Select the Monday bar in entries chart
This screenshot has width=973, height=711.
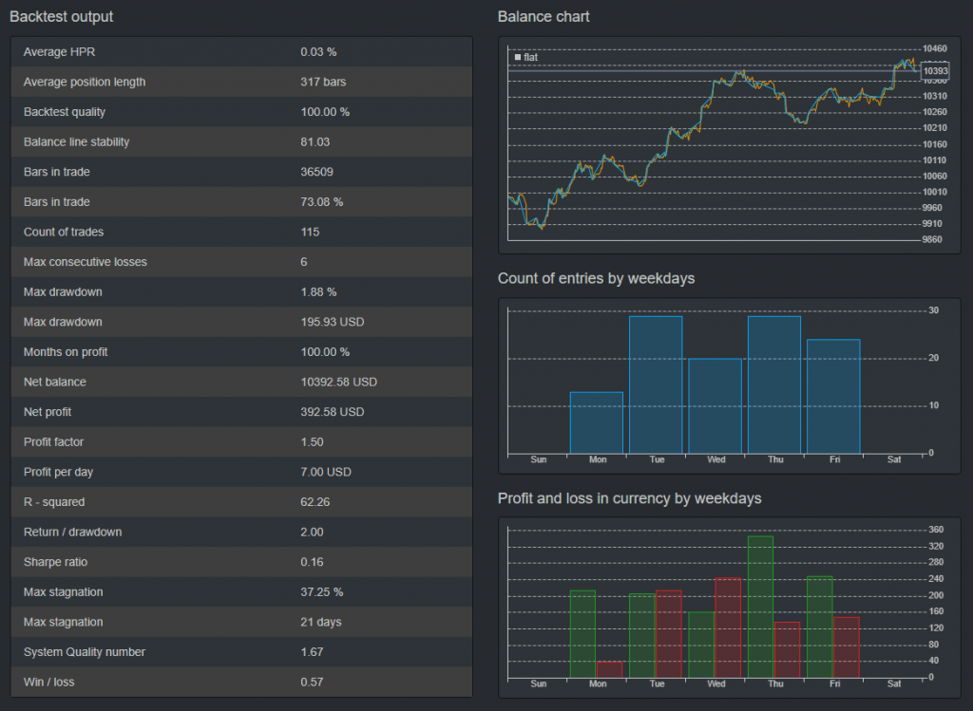click(596, 422)
